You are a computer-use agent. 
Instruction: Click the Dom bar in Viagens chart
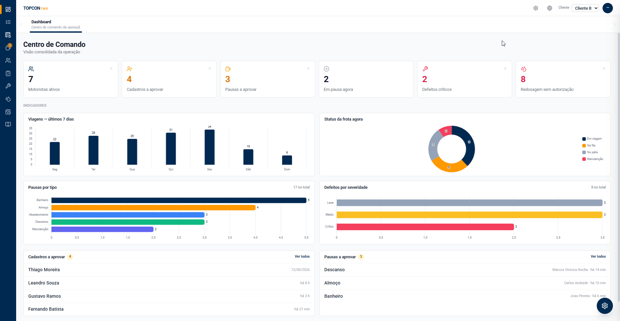[x=287, y=160]
